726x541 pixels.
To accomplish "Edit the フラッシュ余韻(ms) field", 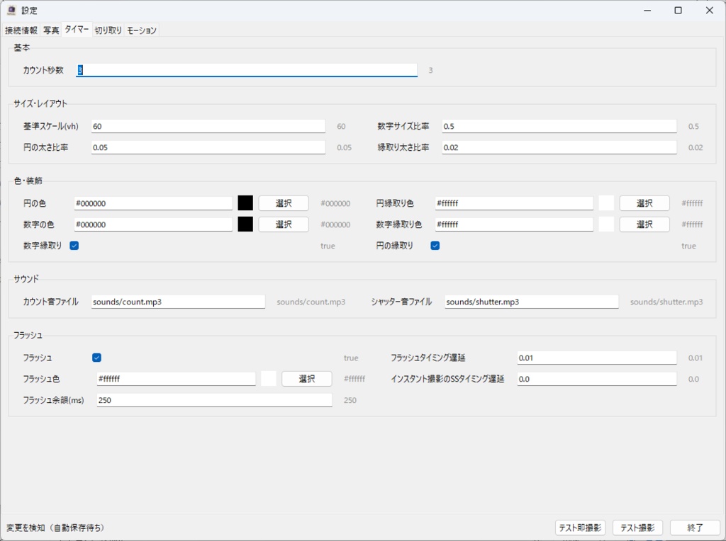I will point(214,400).
